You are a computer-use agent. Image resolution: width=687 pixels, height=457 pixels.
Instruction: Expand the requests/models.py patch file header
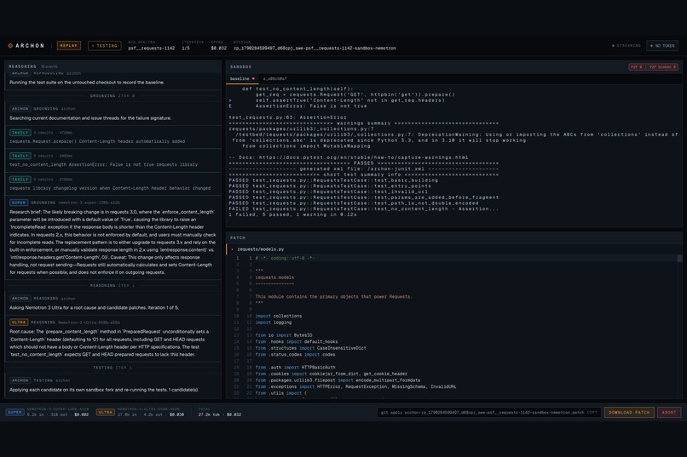coord(454,249)
